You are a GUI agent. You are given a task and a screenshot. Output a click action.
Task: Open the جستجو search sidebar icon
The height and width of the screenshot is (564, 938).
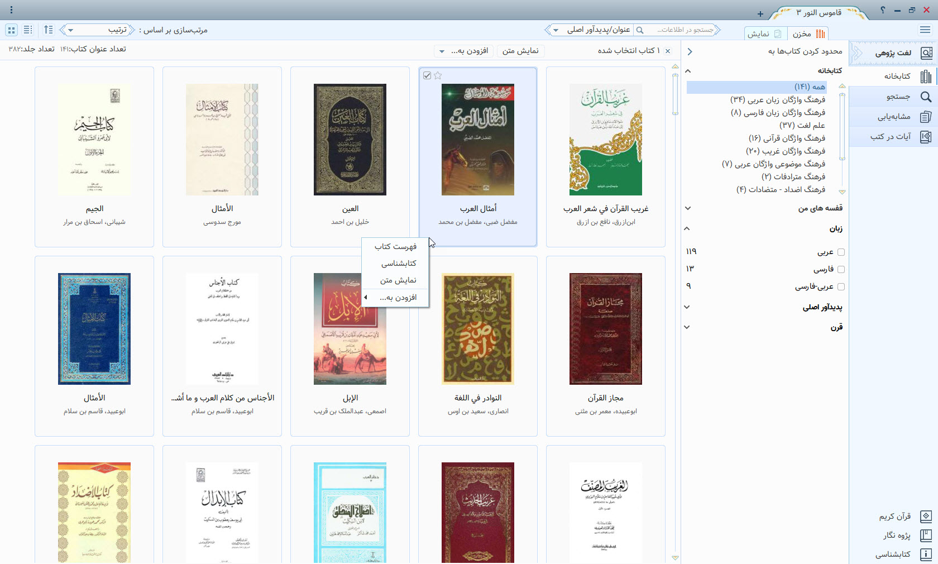point(926,97)
